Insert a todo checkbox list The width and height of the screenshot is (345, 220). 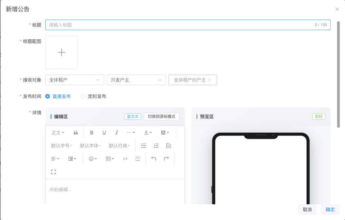[169, 146]
